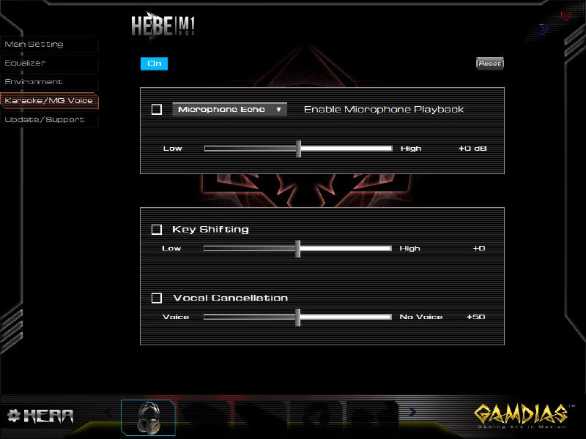Click the red down-chevron icon at the top

click(x=565, y=16)
